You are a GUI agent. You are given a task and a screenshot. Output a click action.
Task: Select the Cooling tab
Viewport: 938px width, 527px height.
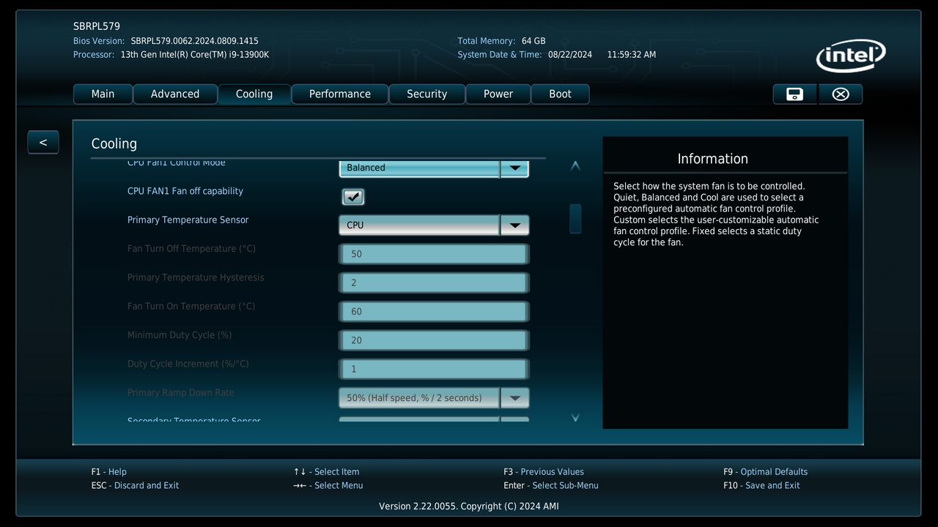click(254, 94)
